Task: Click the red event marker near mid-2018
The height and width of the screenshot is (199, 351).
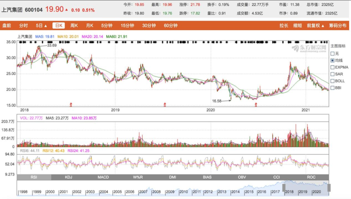Action: (71, 105)
